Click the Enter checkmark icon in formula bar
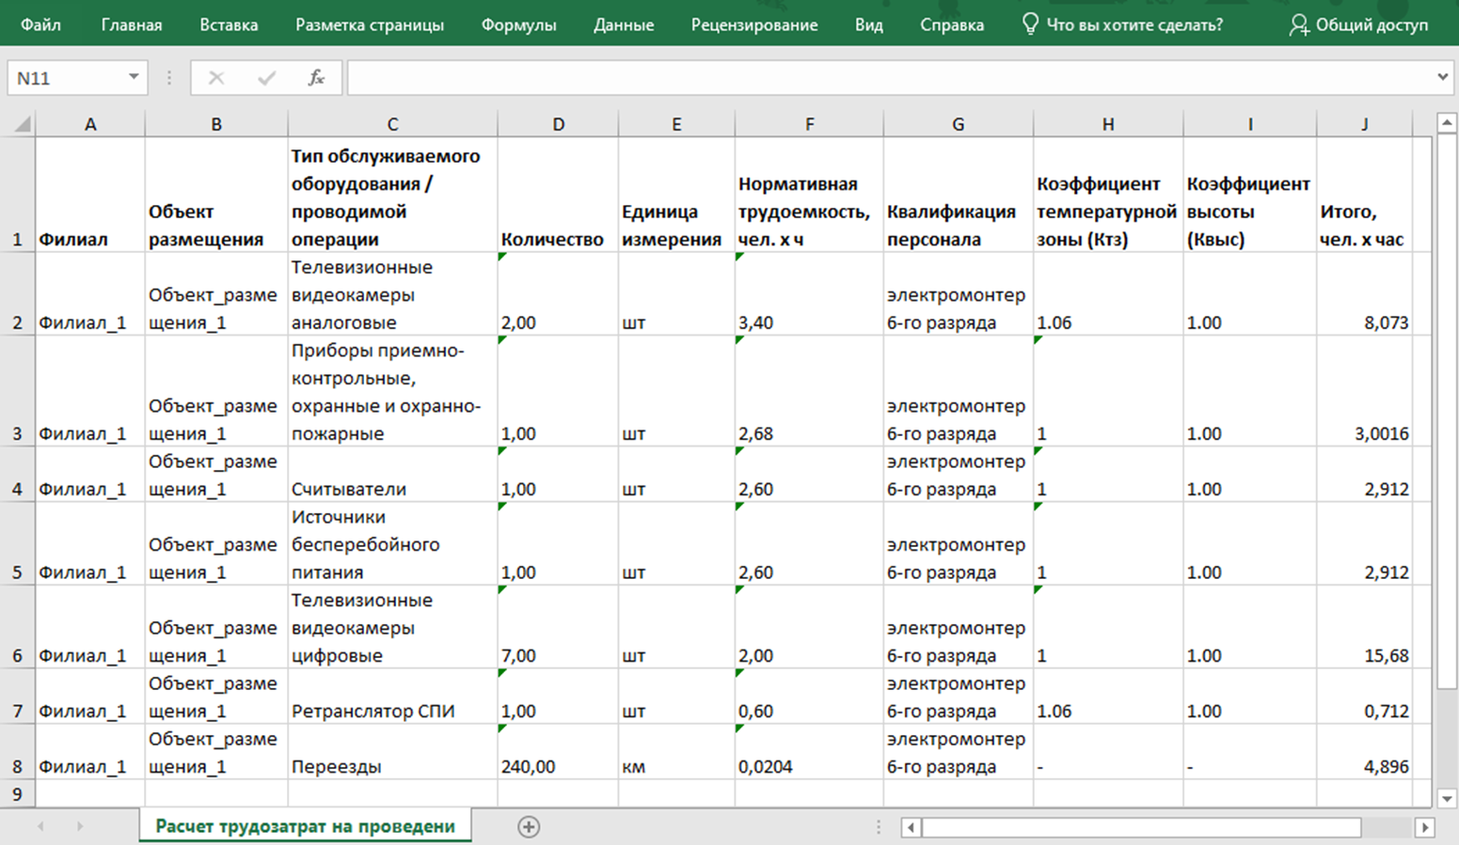This screenshot has height=845, width=1459. (x=266, y=78)
